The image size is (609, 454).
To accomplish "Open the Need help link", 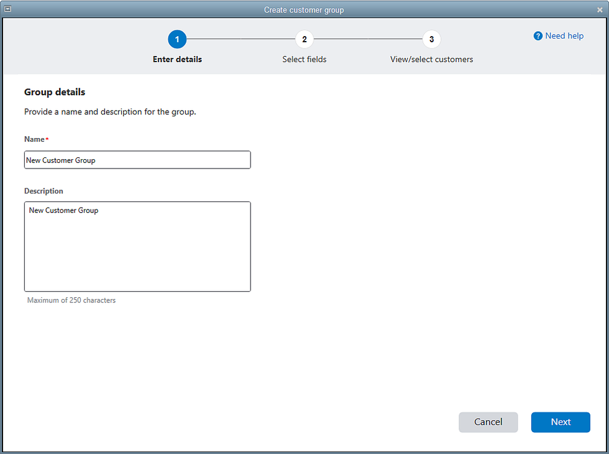I will [x=564, y=36].
